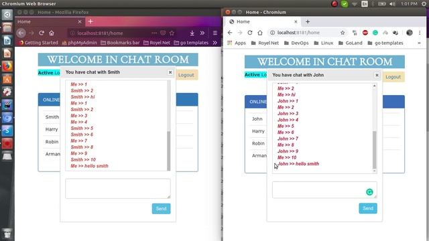Screen dimensions: 429x241
Task: Click Logout in Firefox window
Action: pyautogui.click(x=186, y=75)
